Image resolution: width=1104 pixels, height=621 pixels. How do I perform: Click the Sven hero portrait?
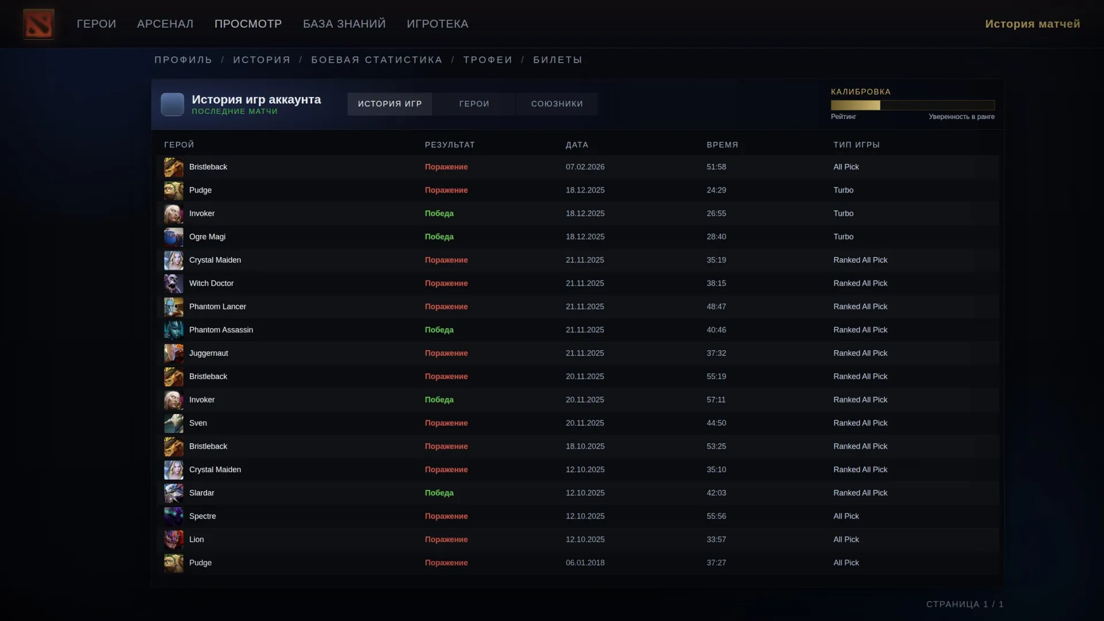pyautogui.click(x=174, y=423)
